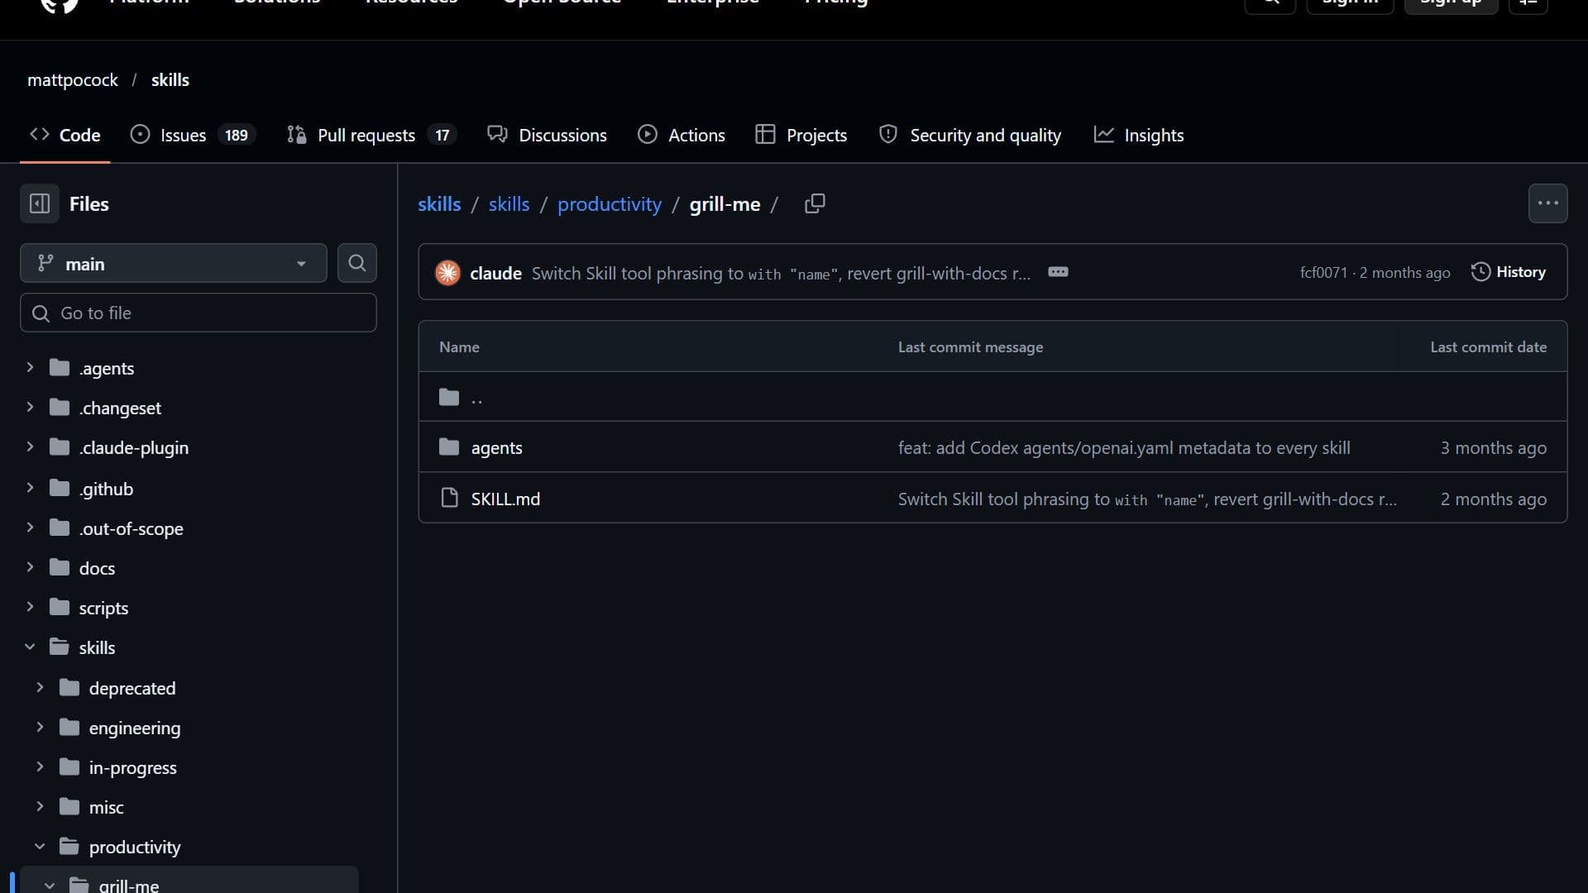
Task: Expand the docs folder chevron
Action: pos(30,567)
